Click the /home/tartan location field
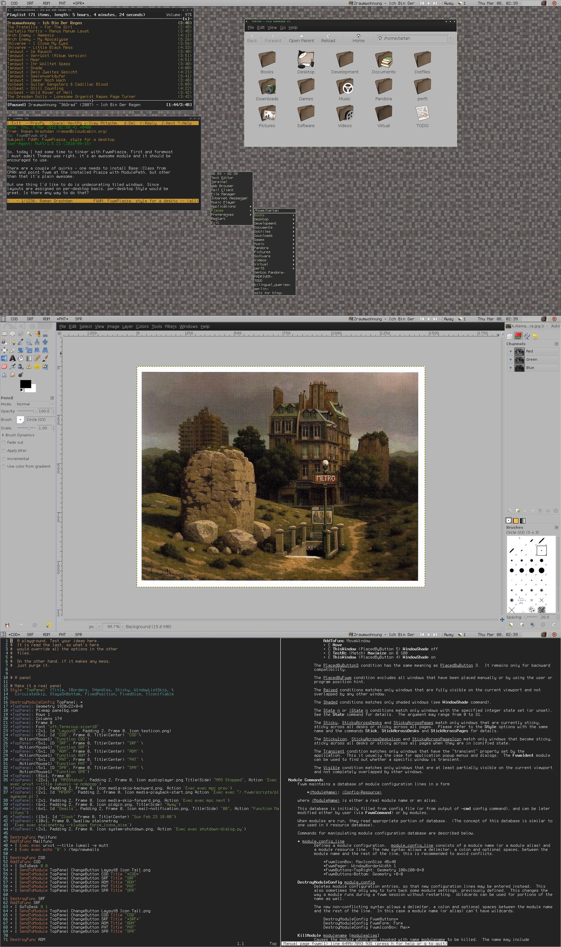This screenshot has width=561, height=947. (412, 38)
